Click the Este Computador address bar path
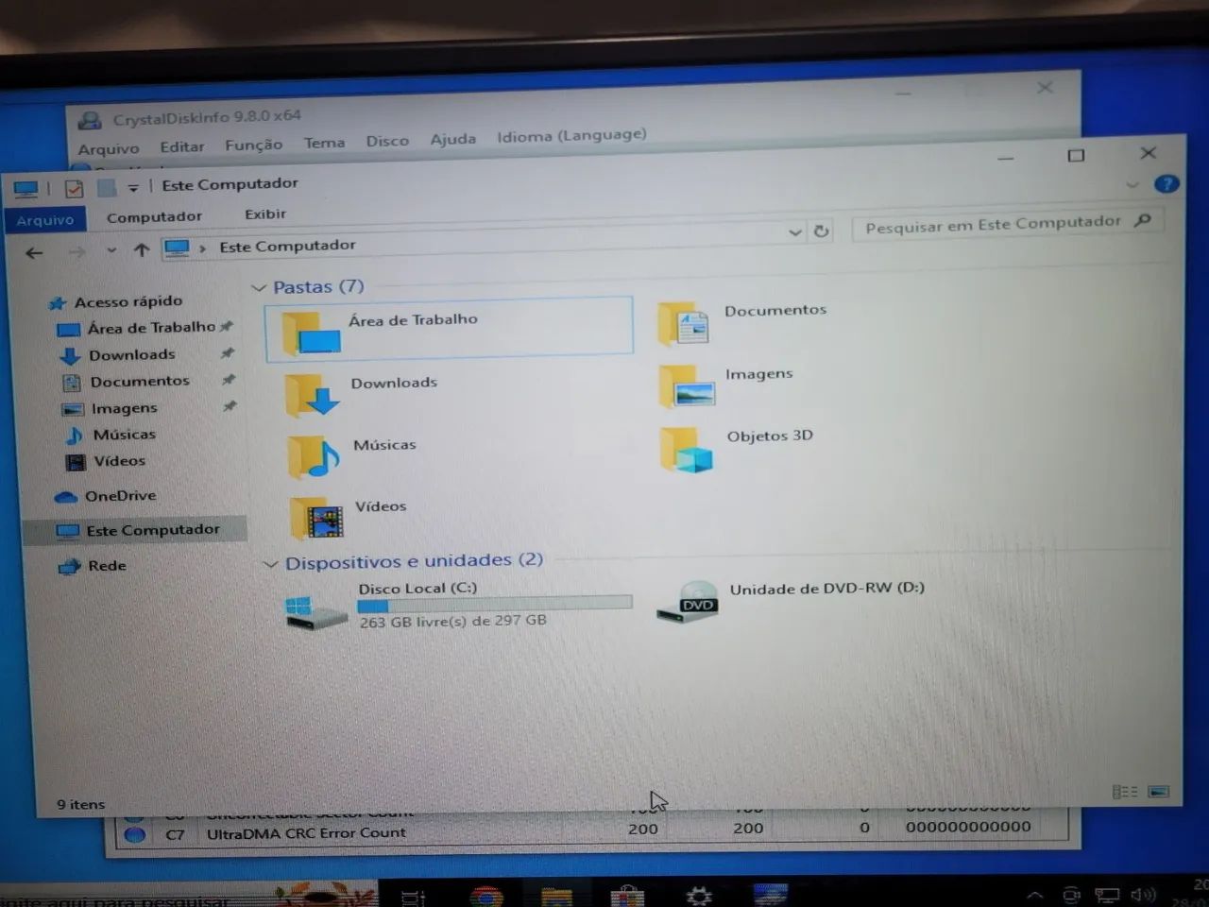1209x907 pixels. coord(287,246)
